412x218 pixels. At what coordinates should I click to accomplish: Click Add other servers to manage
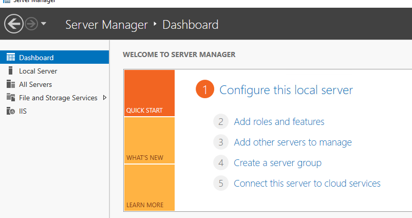click(x=292, y=142)
